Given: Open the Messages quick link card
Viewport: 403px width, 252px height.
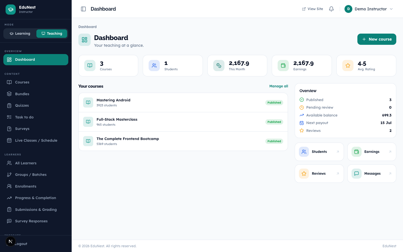Looking at the screenshot, I should 372,174.
